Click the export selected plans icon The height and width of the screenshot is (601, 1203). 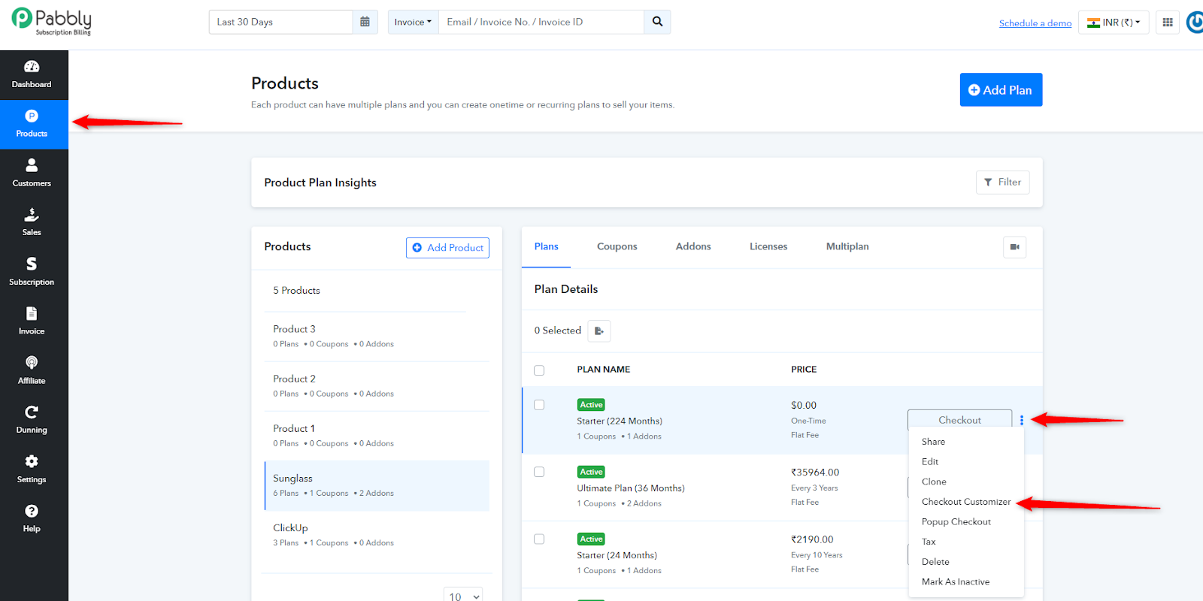[599, 331]
